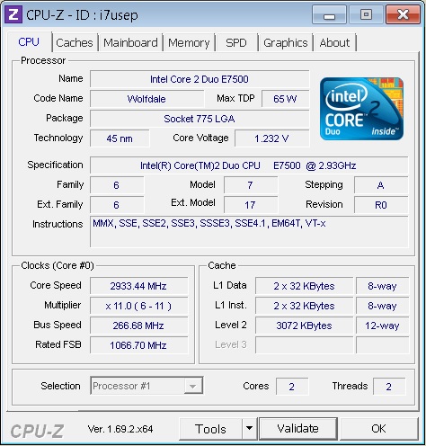The image size is (426, 446).
Task: Go to the Graphics tab
Action: 286,43
